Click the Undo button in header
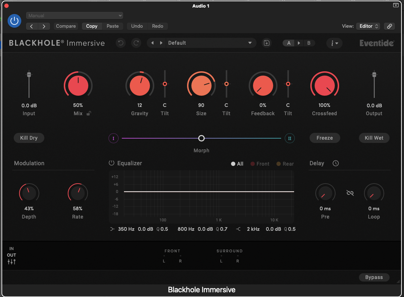 pos(137,26)
